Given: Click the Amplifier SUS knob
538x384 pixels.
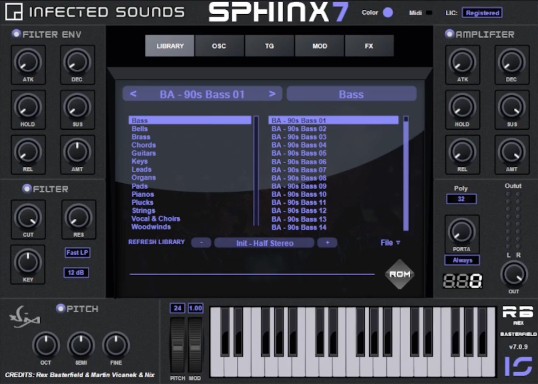Looking at the screenshot, I should point(512,107).
